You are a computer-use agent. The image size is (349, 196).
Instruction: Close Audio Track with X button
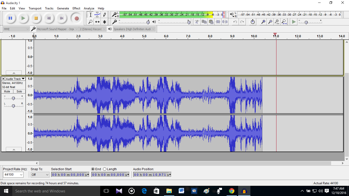[x=3, y=79]
